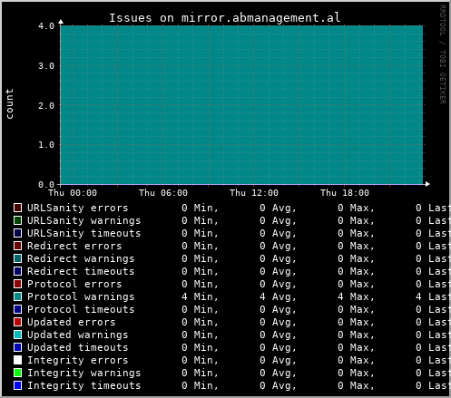Viewport: 451px width, 398px height.
Task: Click the Thu 18:00 time axis label
Action: point(345,193)
